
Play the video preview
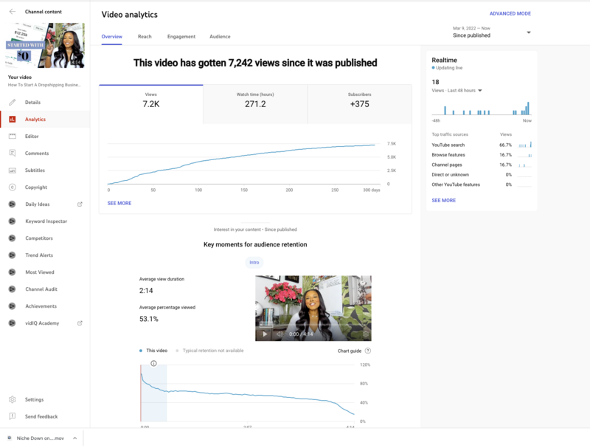[265, 334]
